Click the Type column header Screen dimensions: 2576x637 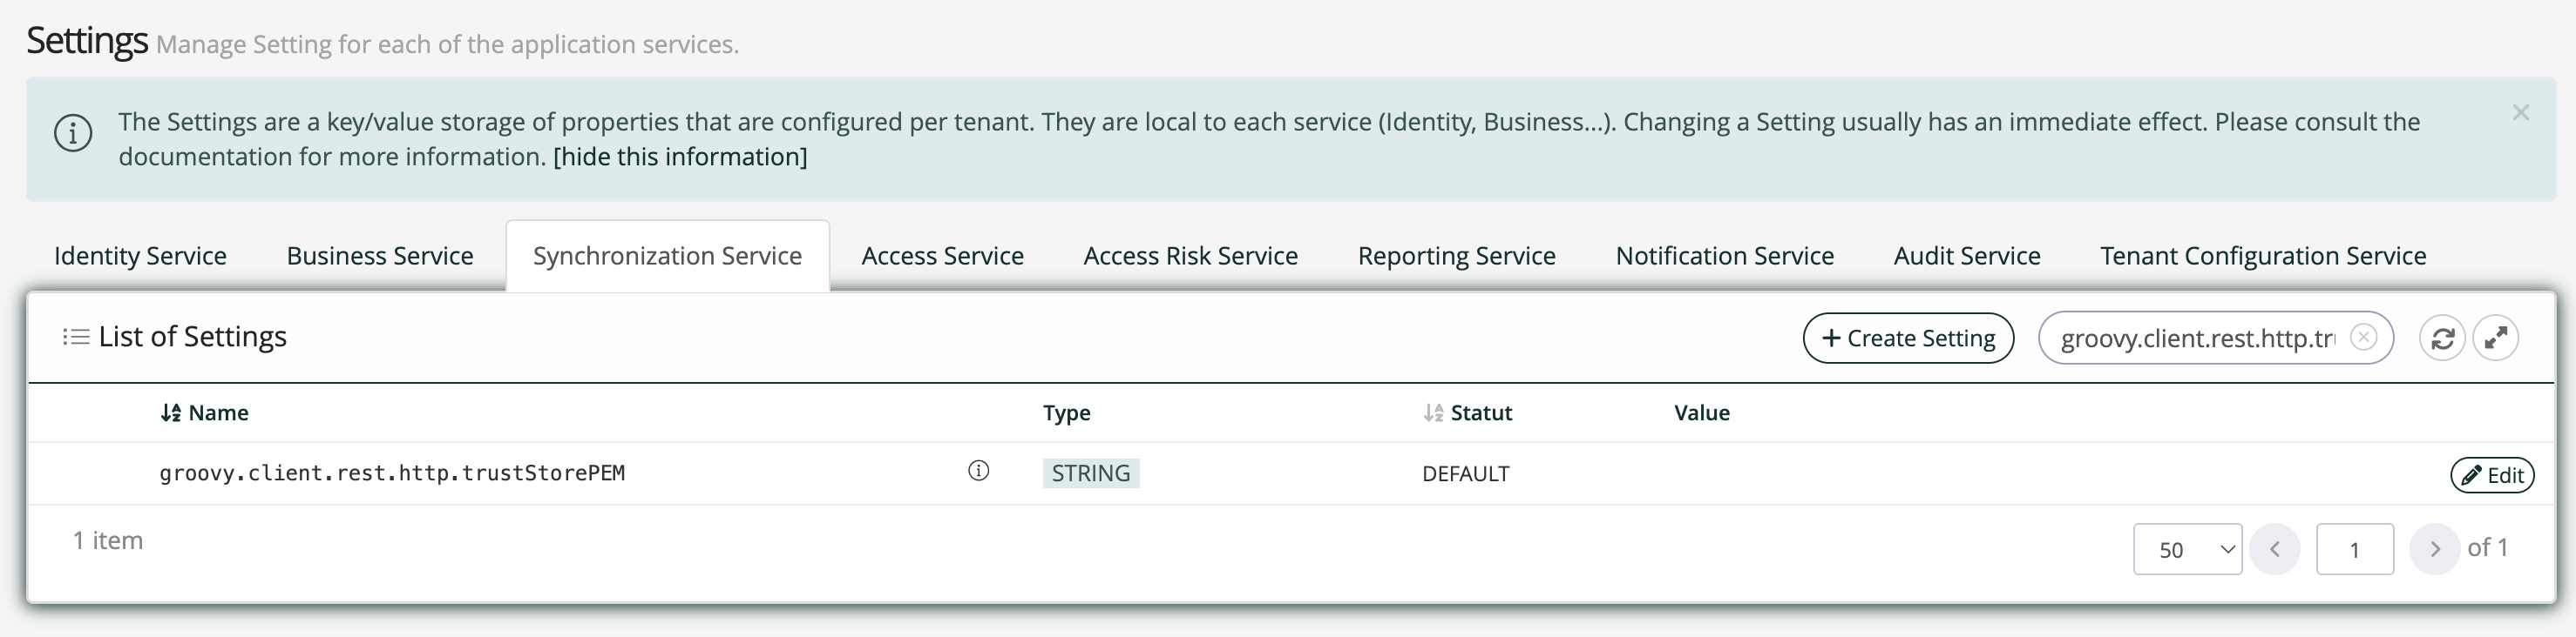click(1067, 412)
